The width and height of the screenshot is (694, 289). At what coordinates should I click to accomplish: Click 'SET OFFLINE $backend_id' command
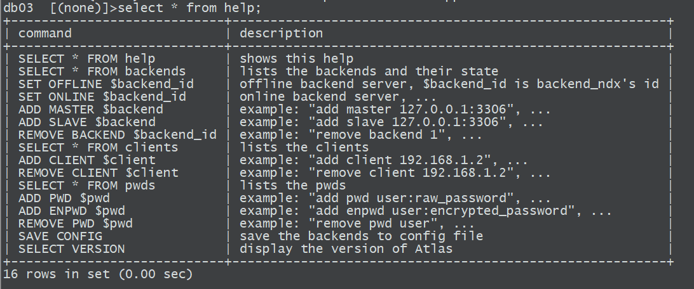[105, 84]
